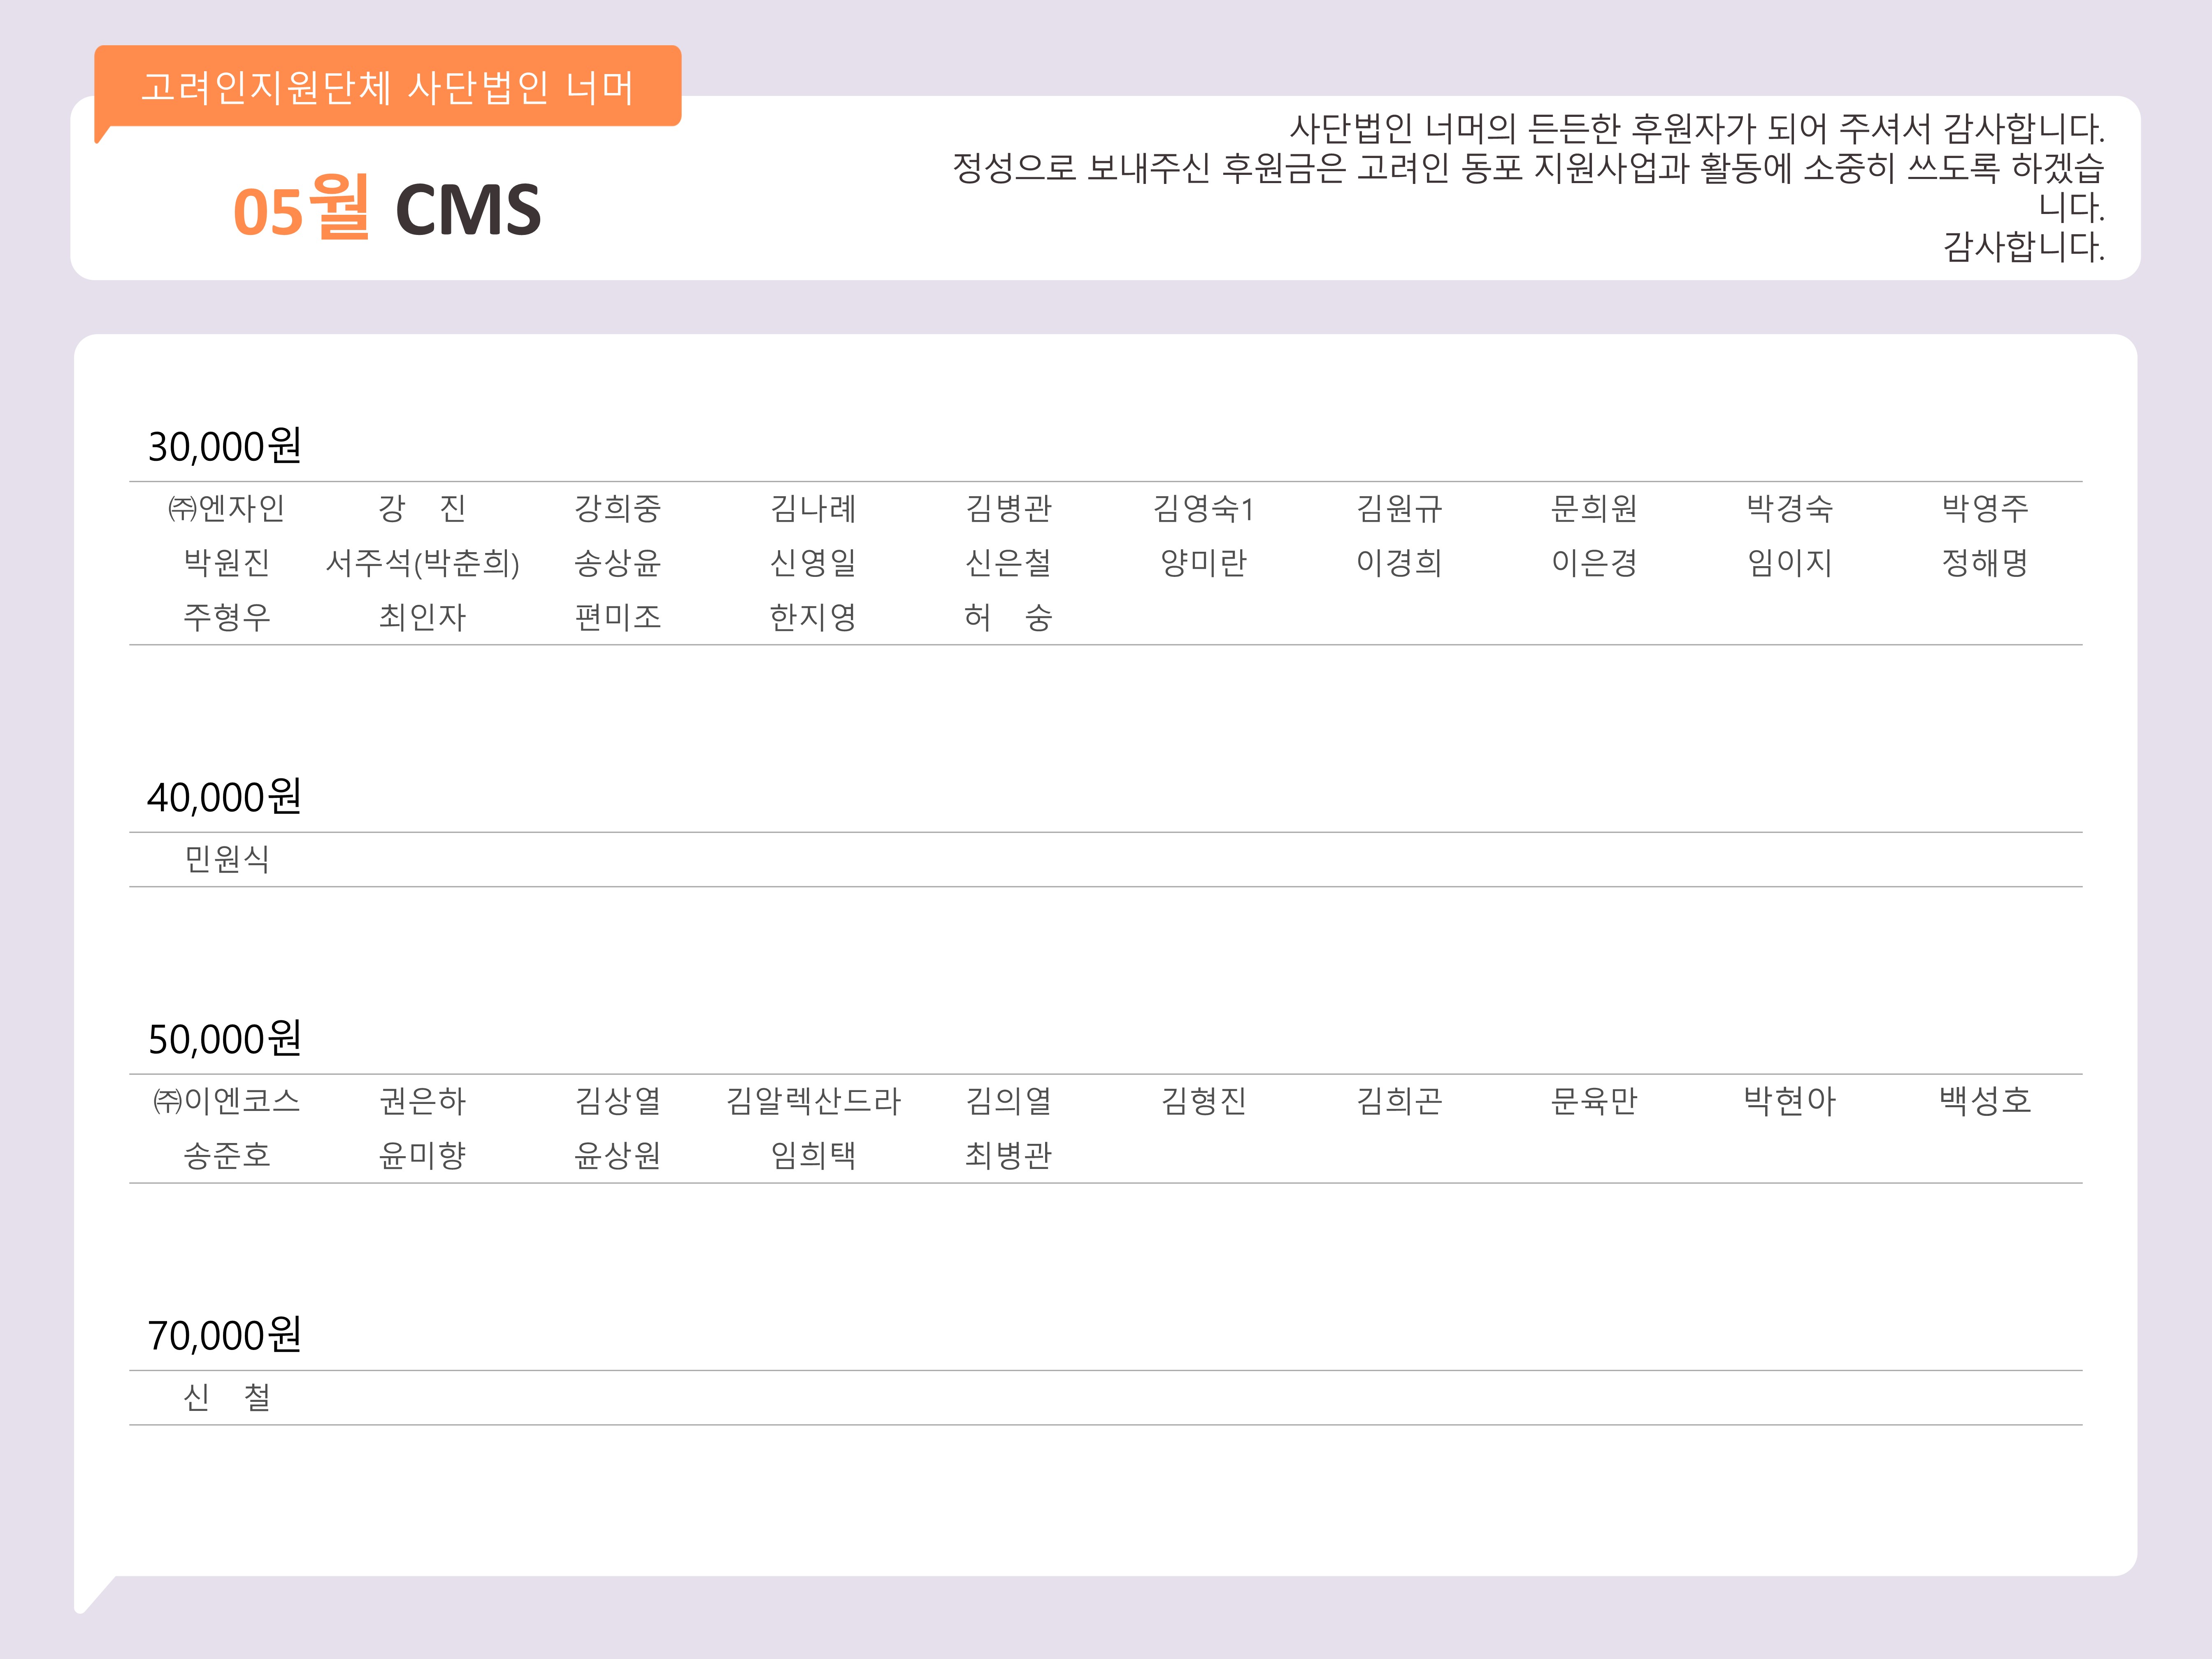Select donor name '박현아'
This screenshot has height=1659, width=2212.
pos(1790,1101)
